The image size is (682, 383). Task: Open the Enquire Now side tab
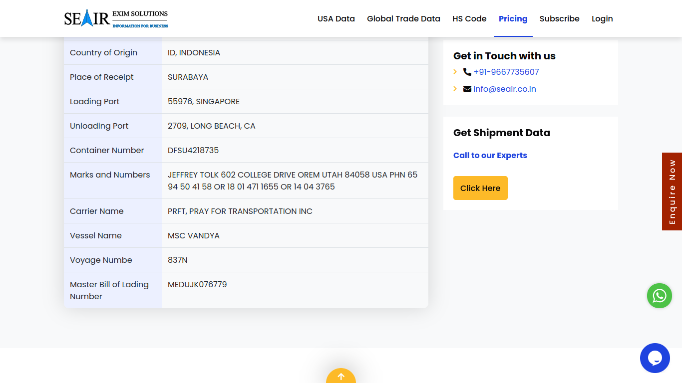pos(672,191)
